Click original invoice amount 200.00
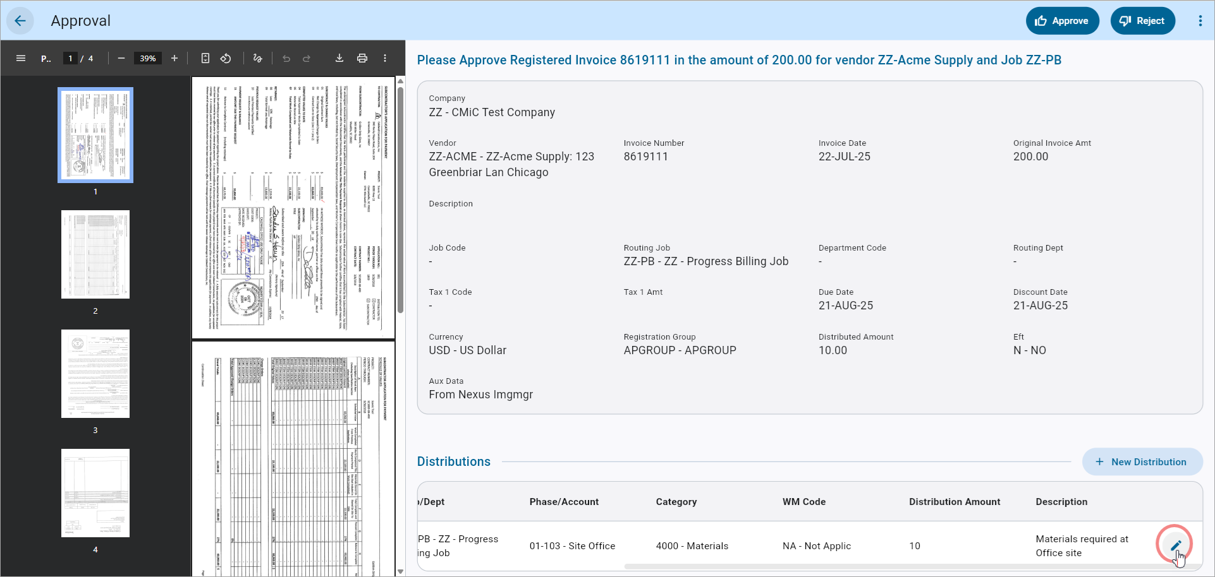Screen dimensions: 1215x577 pyautogui.click(x=1030, y=157)
